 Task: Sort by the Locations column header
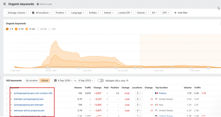[137, 88]
